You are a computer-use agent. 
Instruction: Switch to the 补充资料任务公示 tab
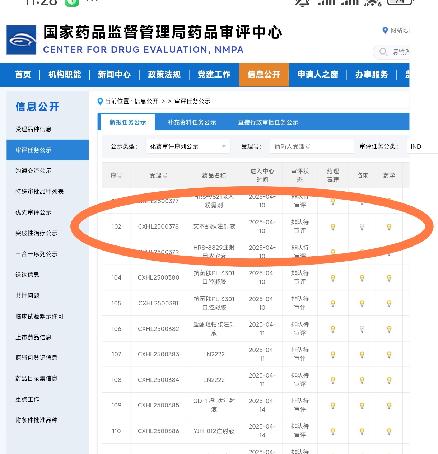click(x=192, y=122)
